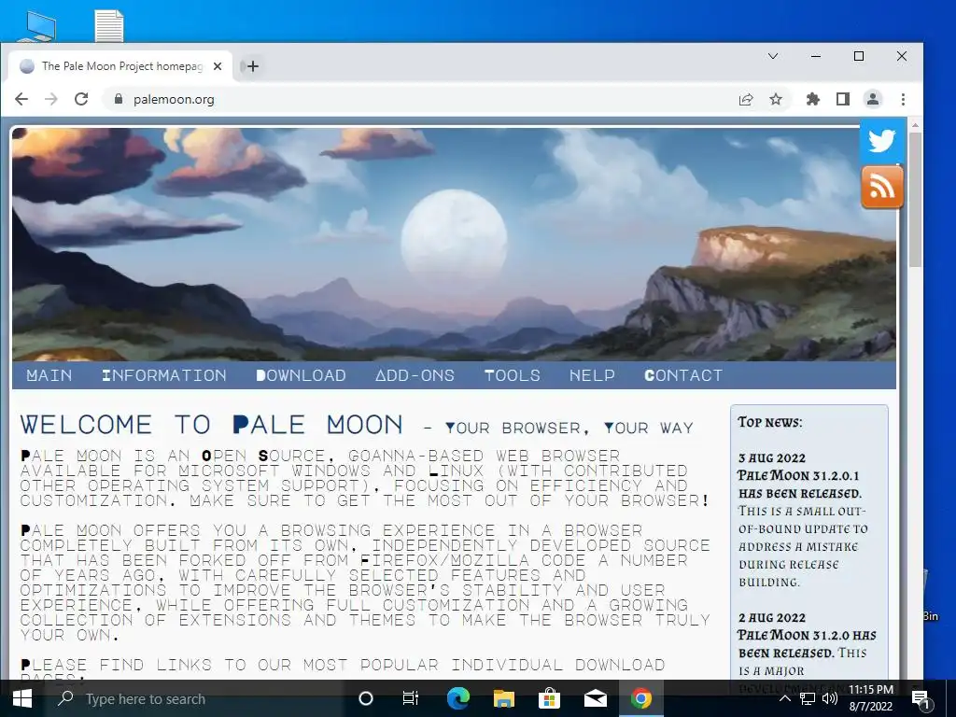956x717 pixels.
Task: Bookmark this tab with the star icon
Action: coord(776,99)
